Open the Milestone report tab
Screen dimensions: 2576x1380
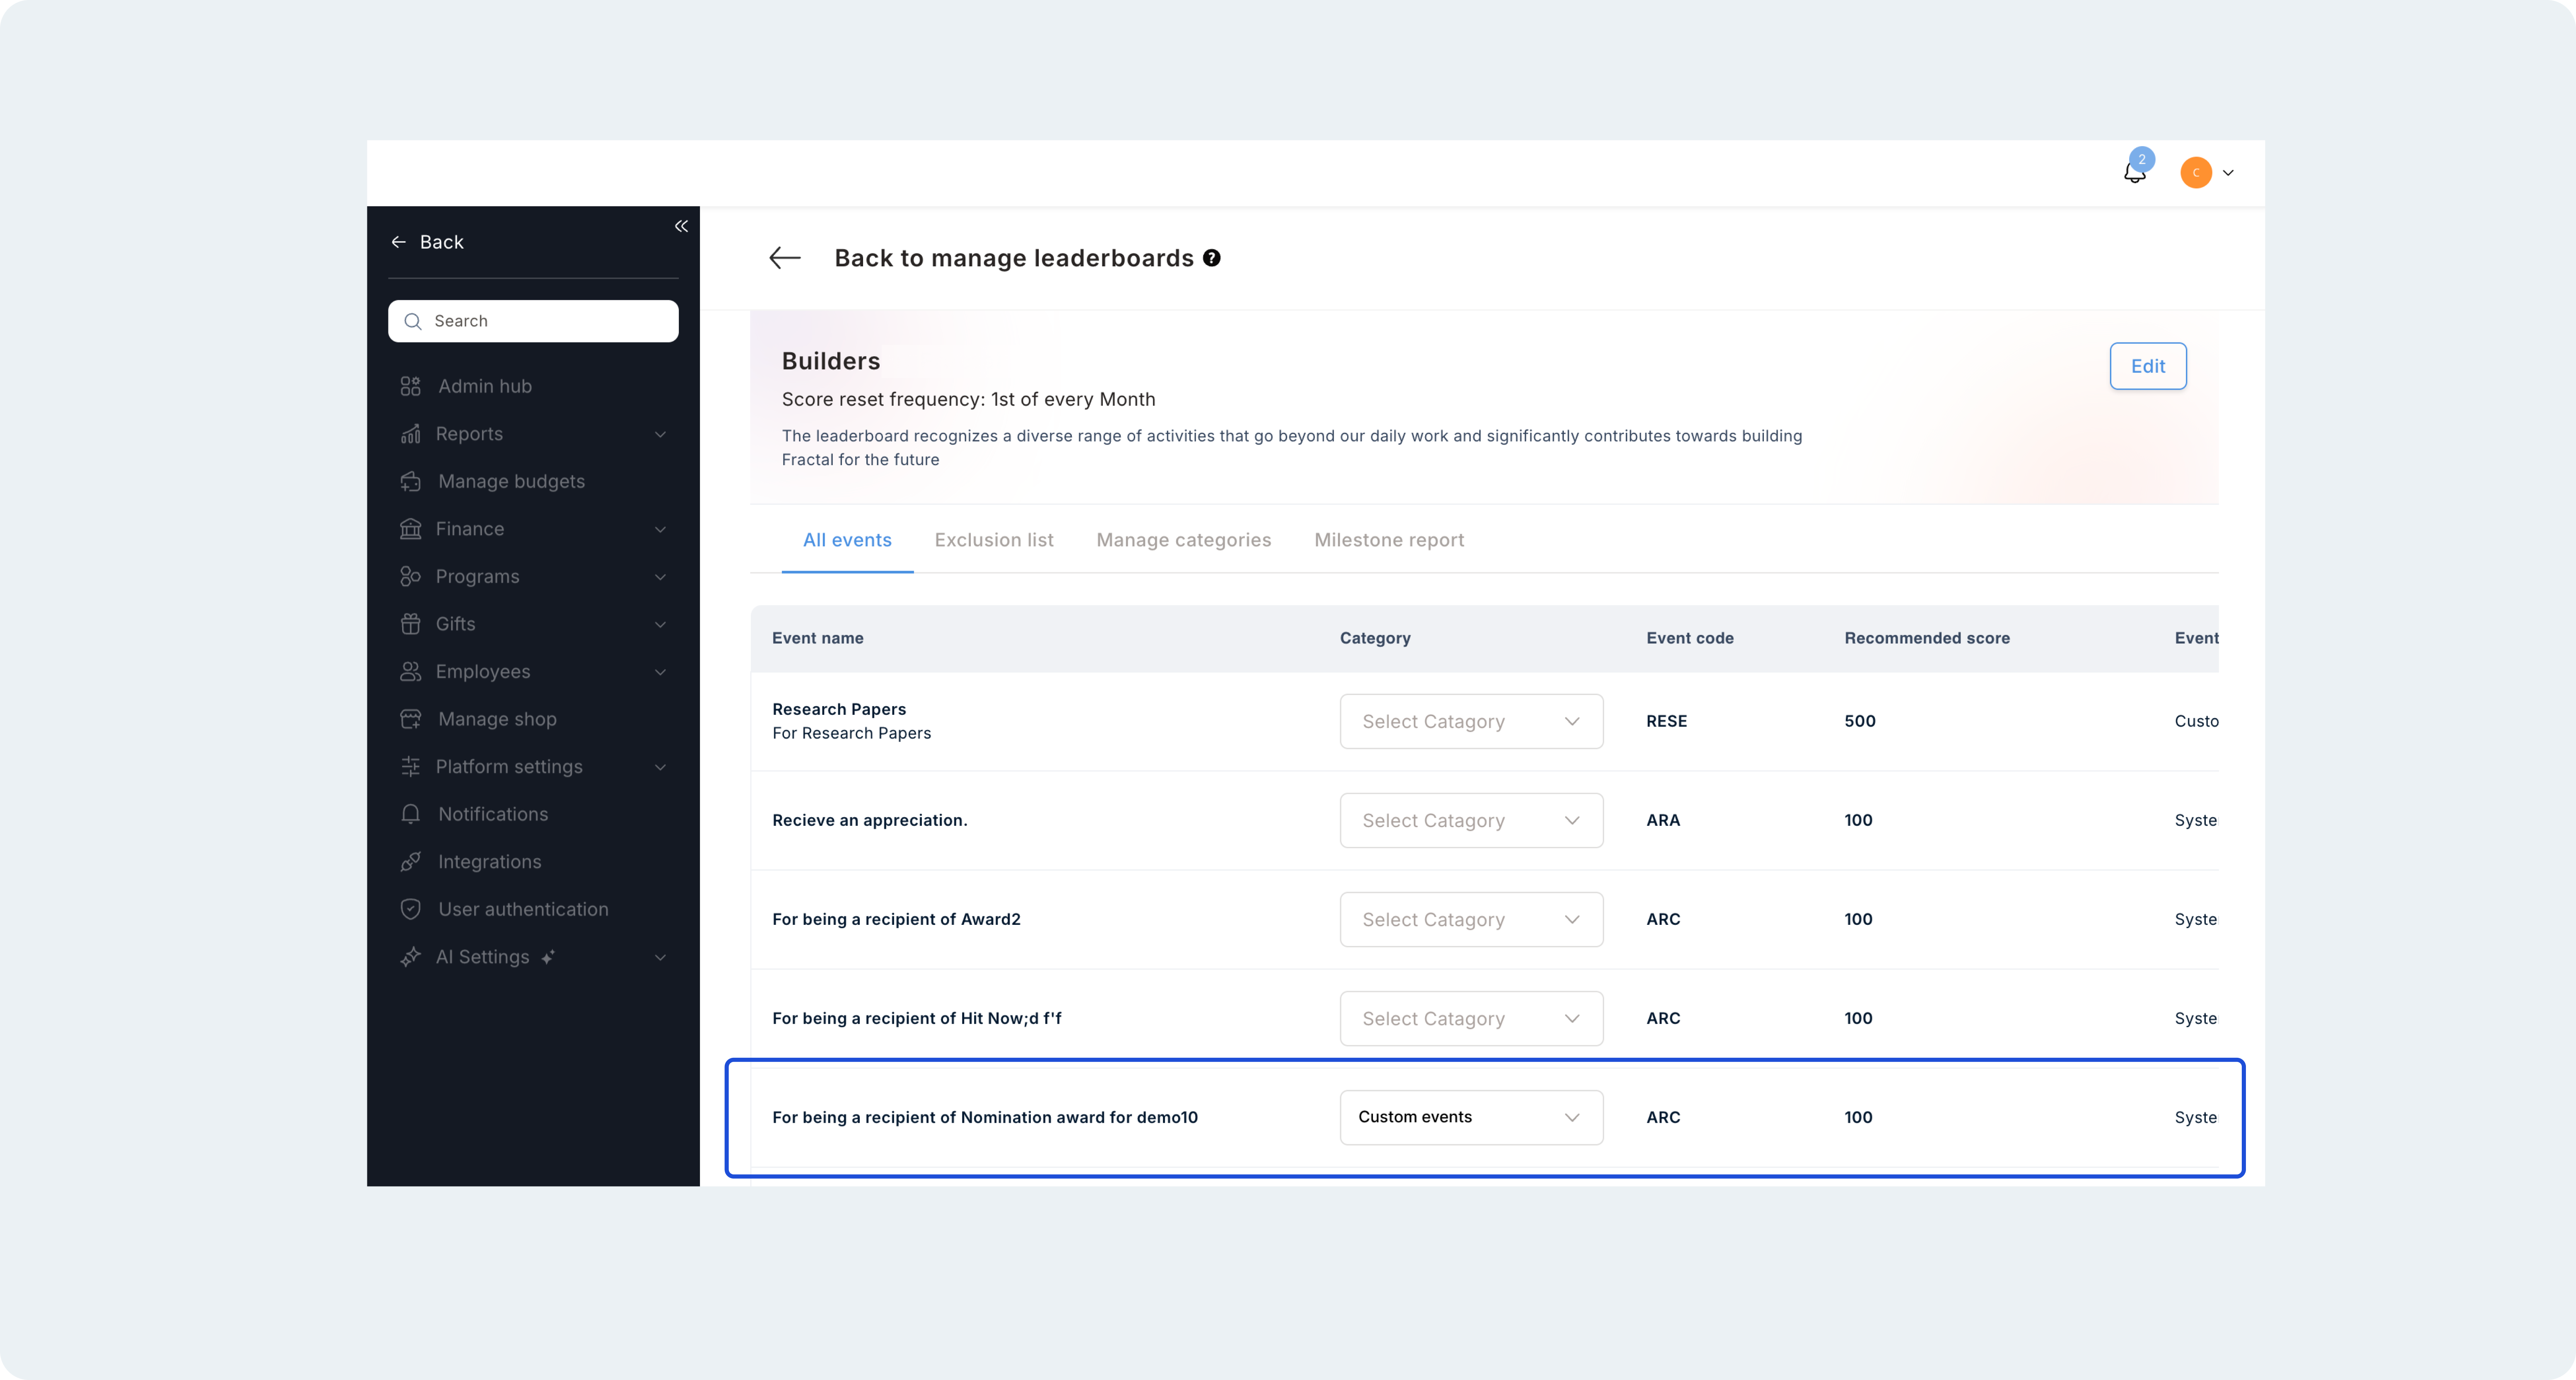coord(1389,540)
